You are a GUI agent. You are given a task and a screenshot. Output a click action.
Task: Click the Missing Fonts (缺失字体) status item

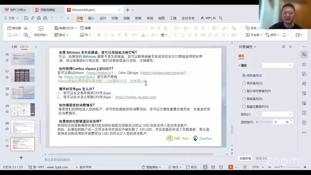pos(83,167)
